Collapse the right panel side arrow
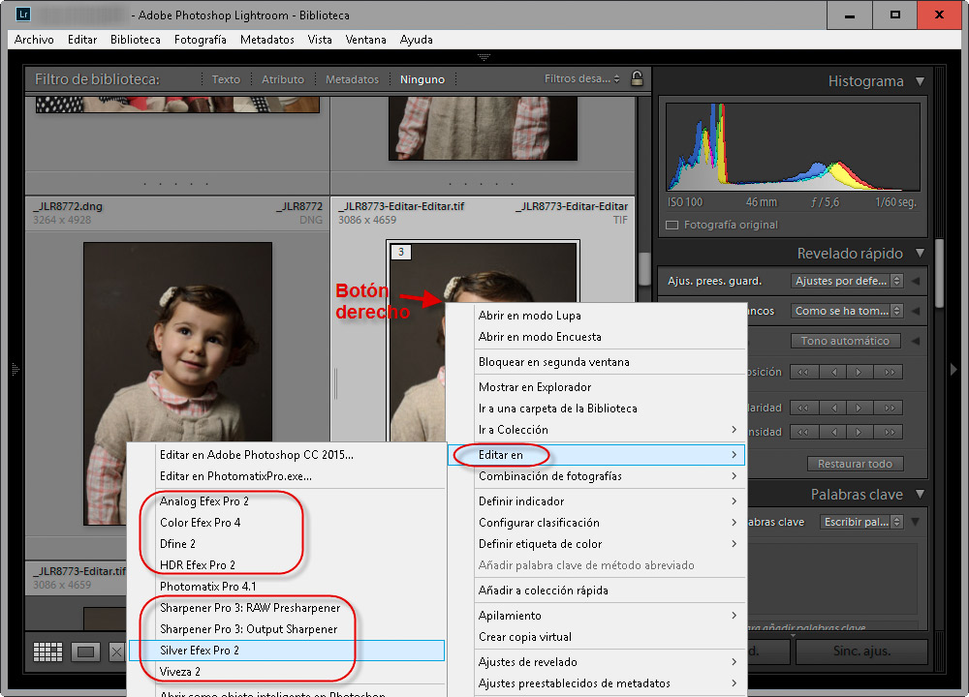Image resolution: width=969 pixels, height=697 pixels. click(953, 370)
